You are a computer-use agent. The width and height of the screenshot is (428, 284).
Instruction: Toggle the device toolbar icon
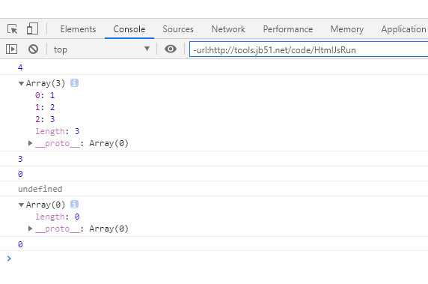32,28
